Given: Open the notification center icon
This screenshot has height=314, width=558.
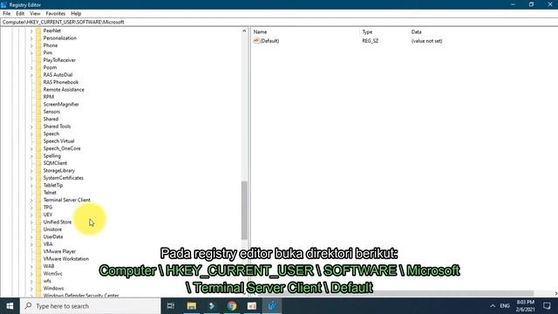Looking at the screenshot, I should [547, 306].
